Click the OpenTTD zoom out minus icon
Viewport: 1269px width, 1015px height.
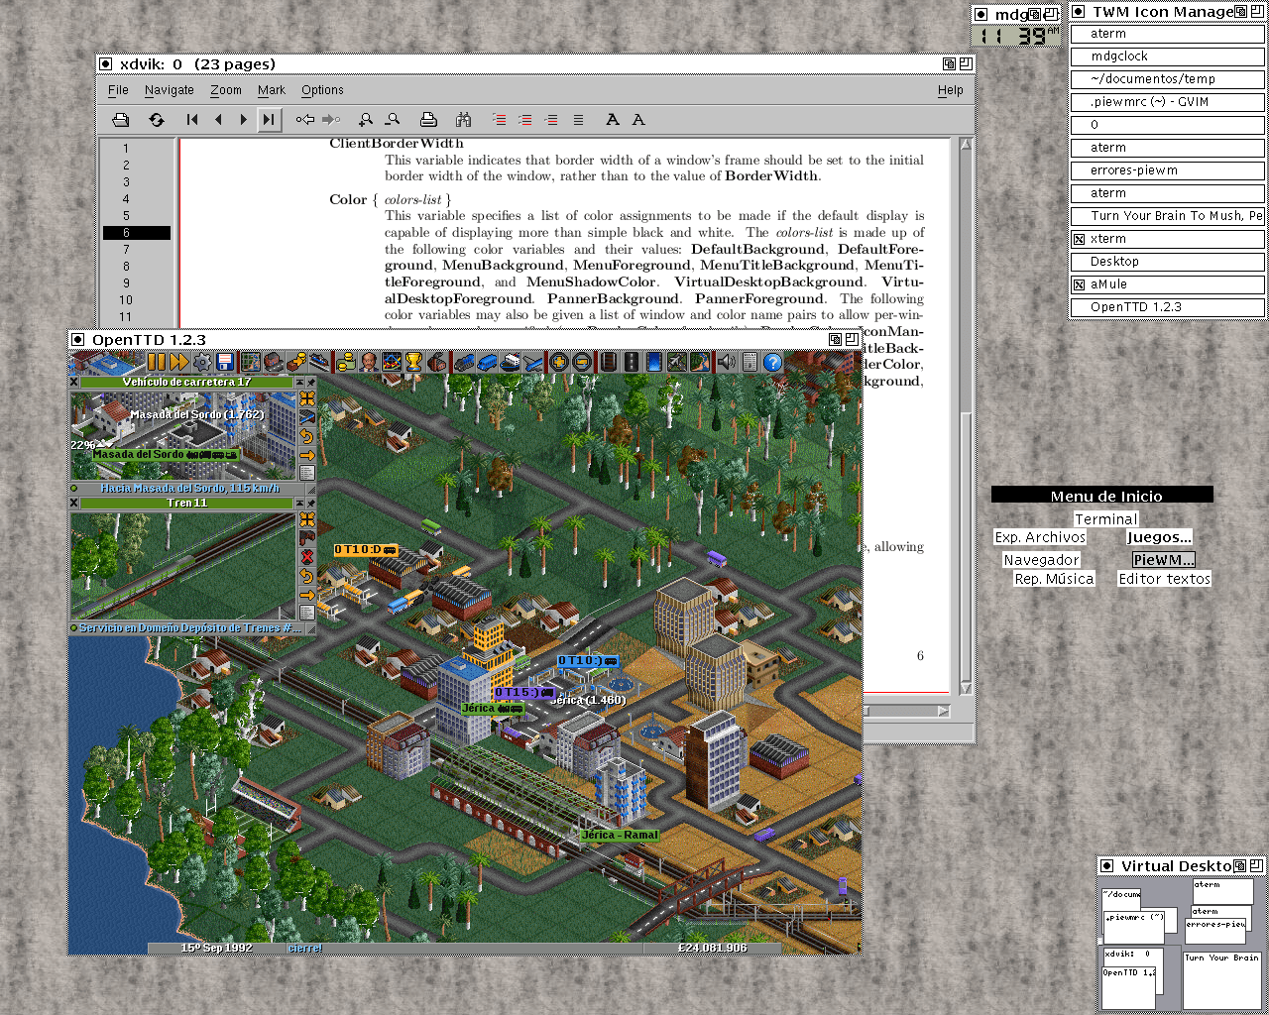[582, 363]
